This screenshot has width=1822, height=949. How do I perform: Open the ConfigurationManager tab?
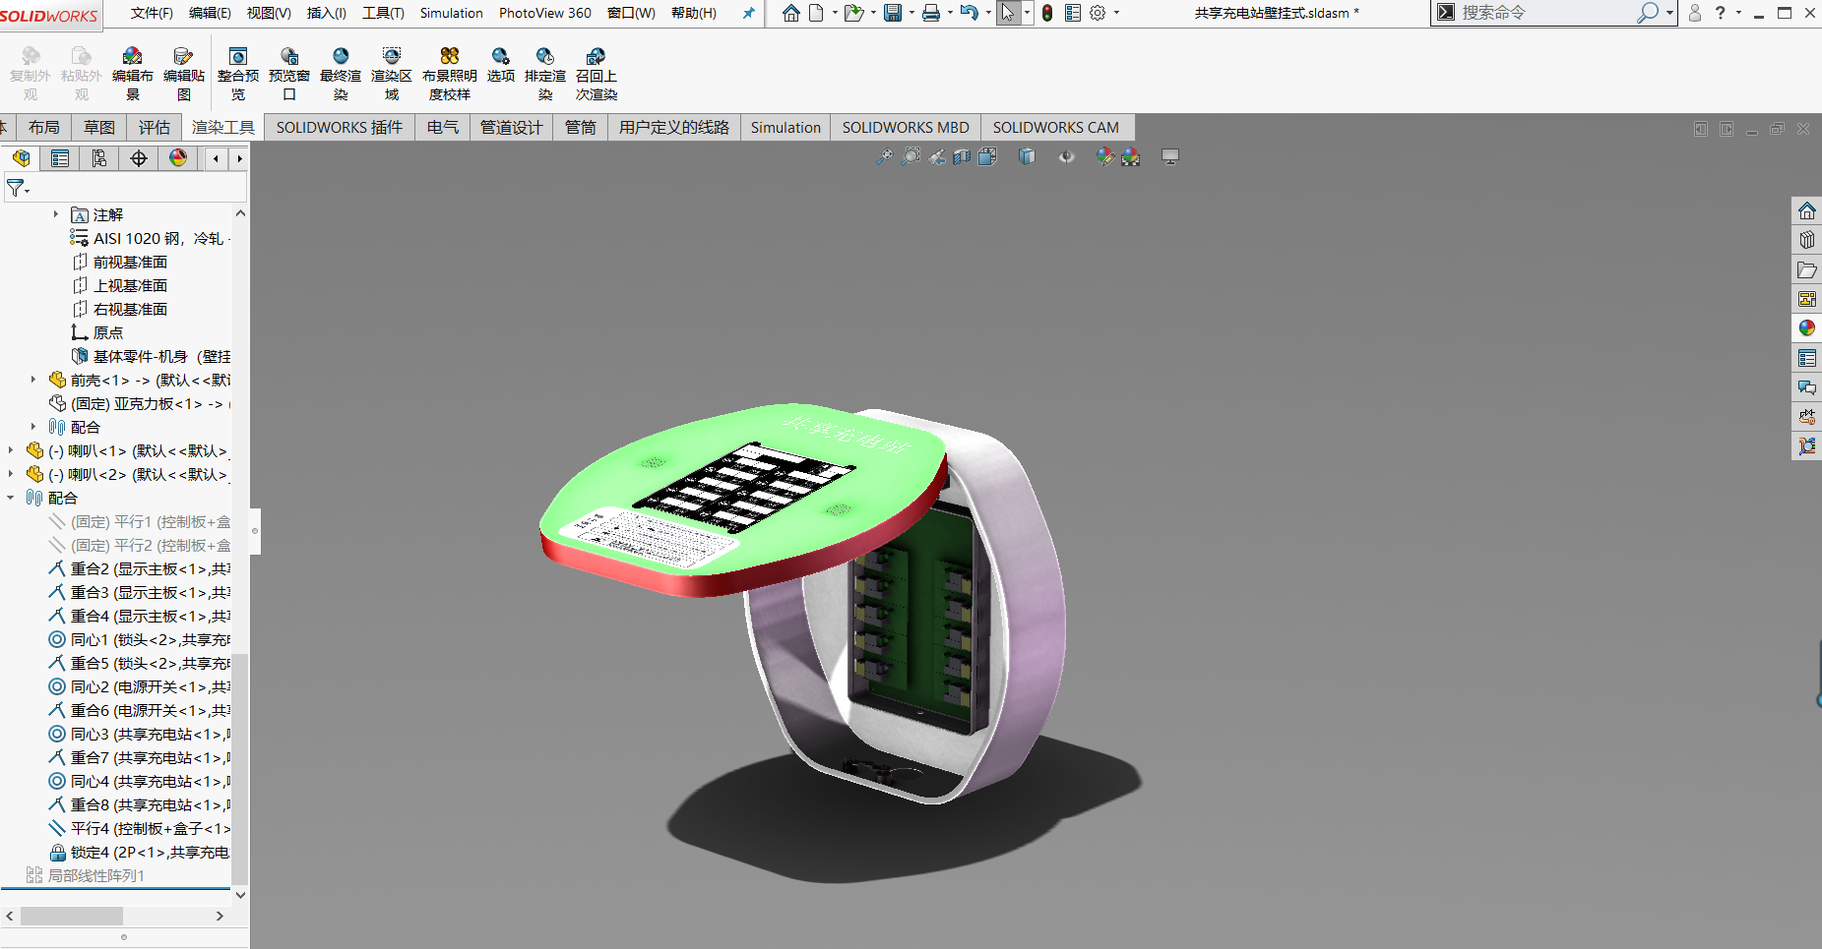(99, 158)
